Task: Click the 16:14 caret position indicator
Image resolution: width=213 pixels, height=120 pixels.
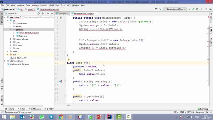Action: click(176, 112)
